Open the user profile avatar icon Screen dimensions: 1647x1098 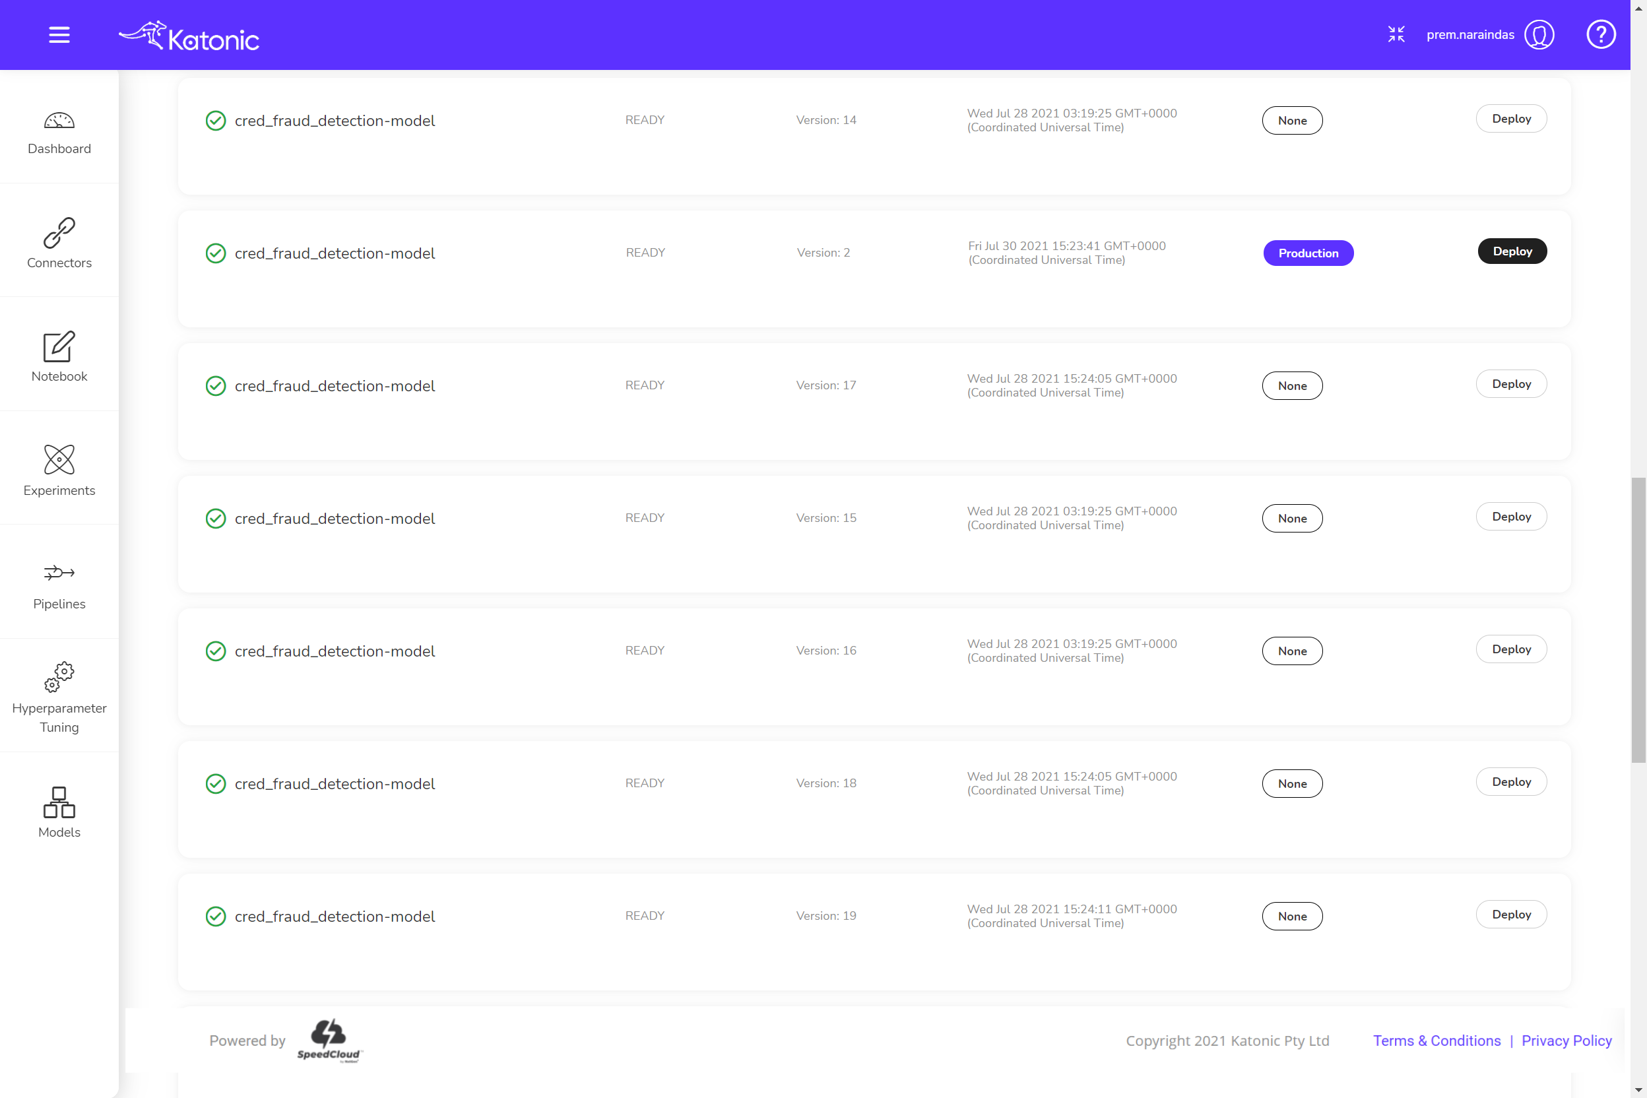[1539, 35]
